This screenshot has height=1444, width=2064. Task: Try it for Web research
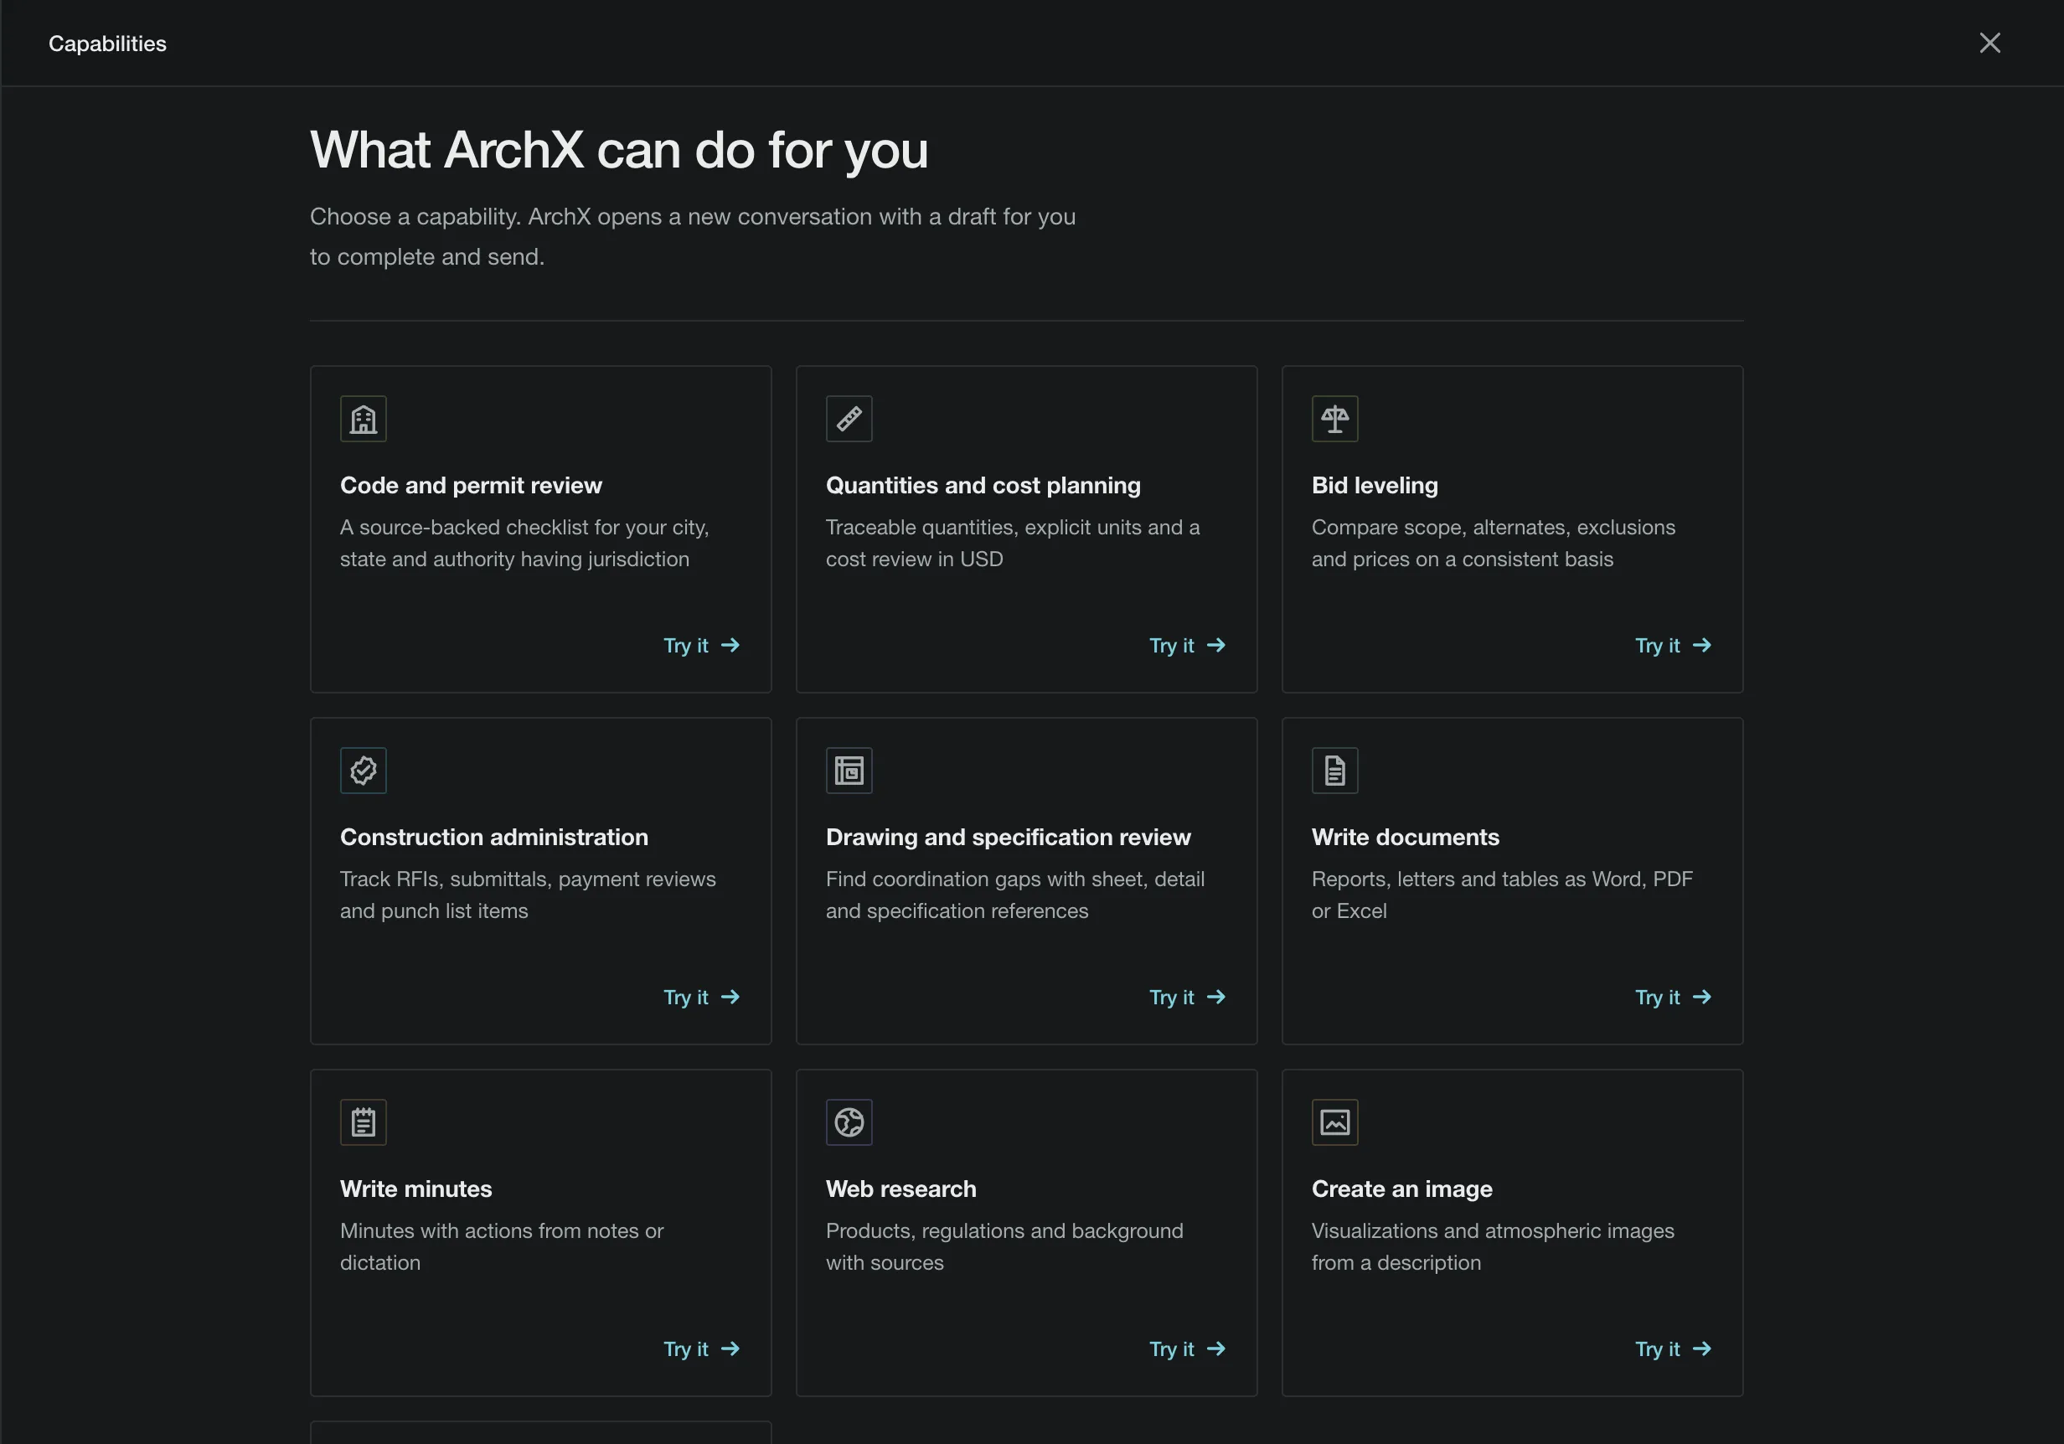click(1188, 1349)
